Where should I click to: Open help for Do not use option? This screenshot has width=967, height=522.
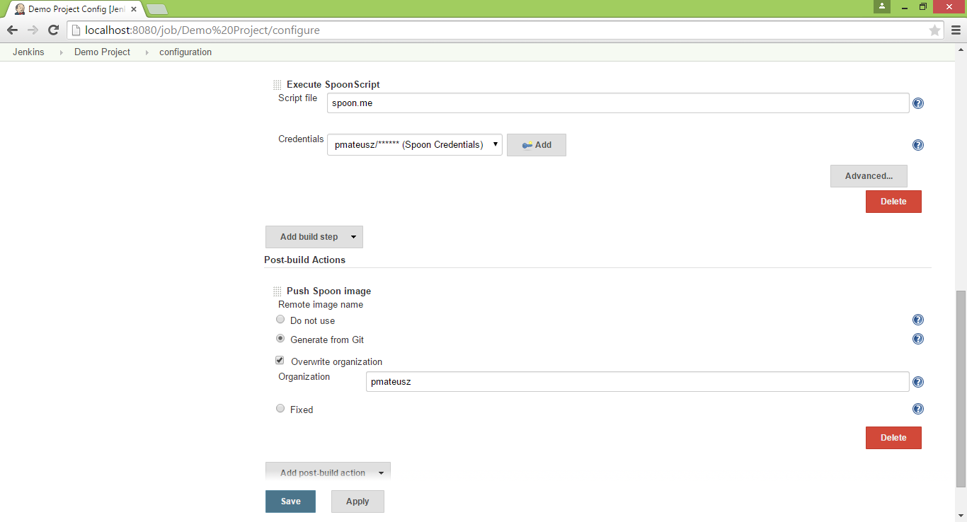click(918, 320)
